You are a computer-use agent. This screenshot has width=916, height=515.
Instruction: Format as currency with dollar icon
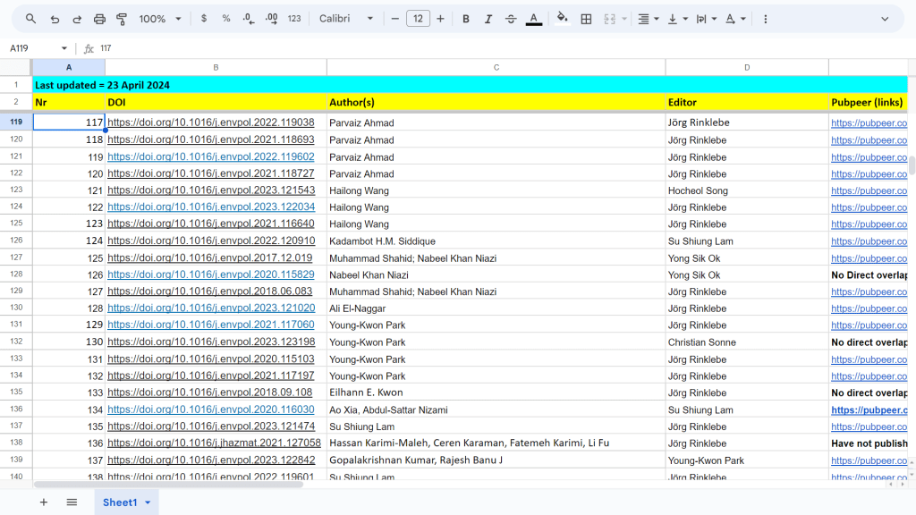coord(204,19)
